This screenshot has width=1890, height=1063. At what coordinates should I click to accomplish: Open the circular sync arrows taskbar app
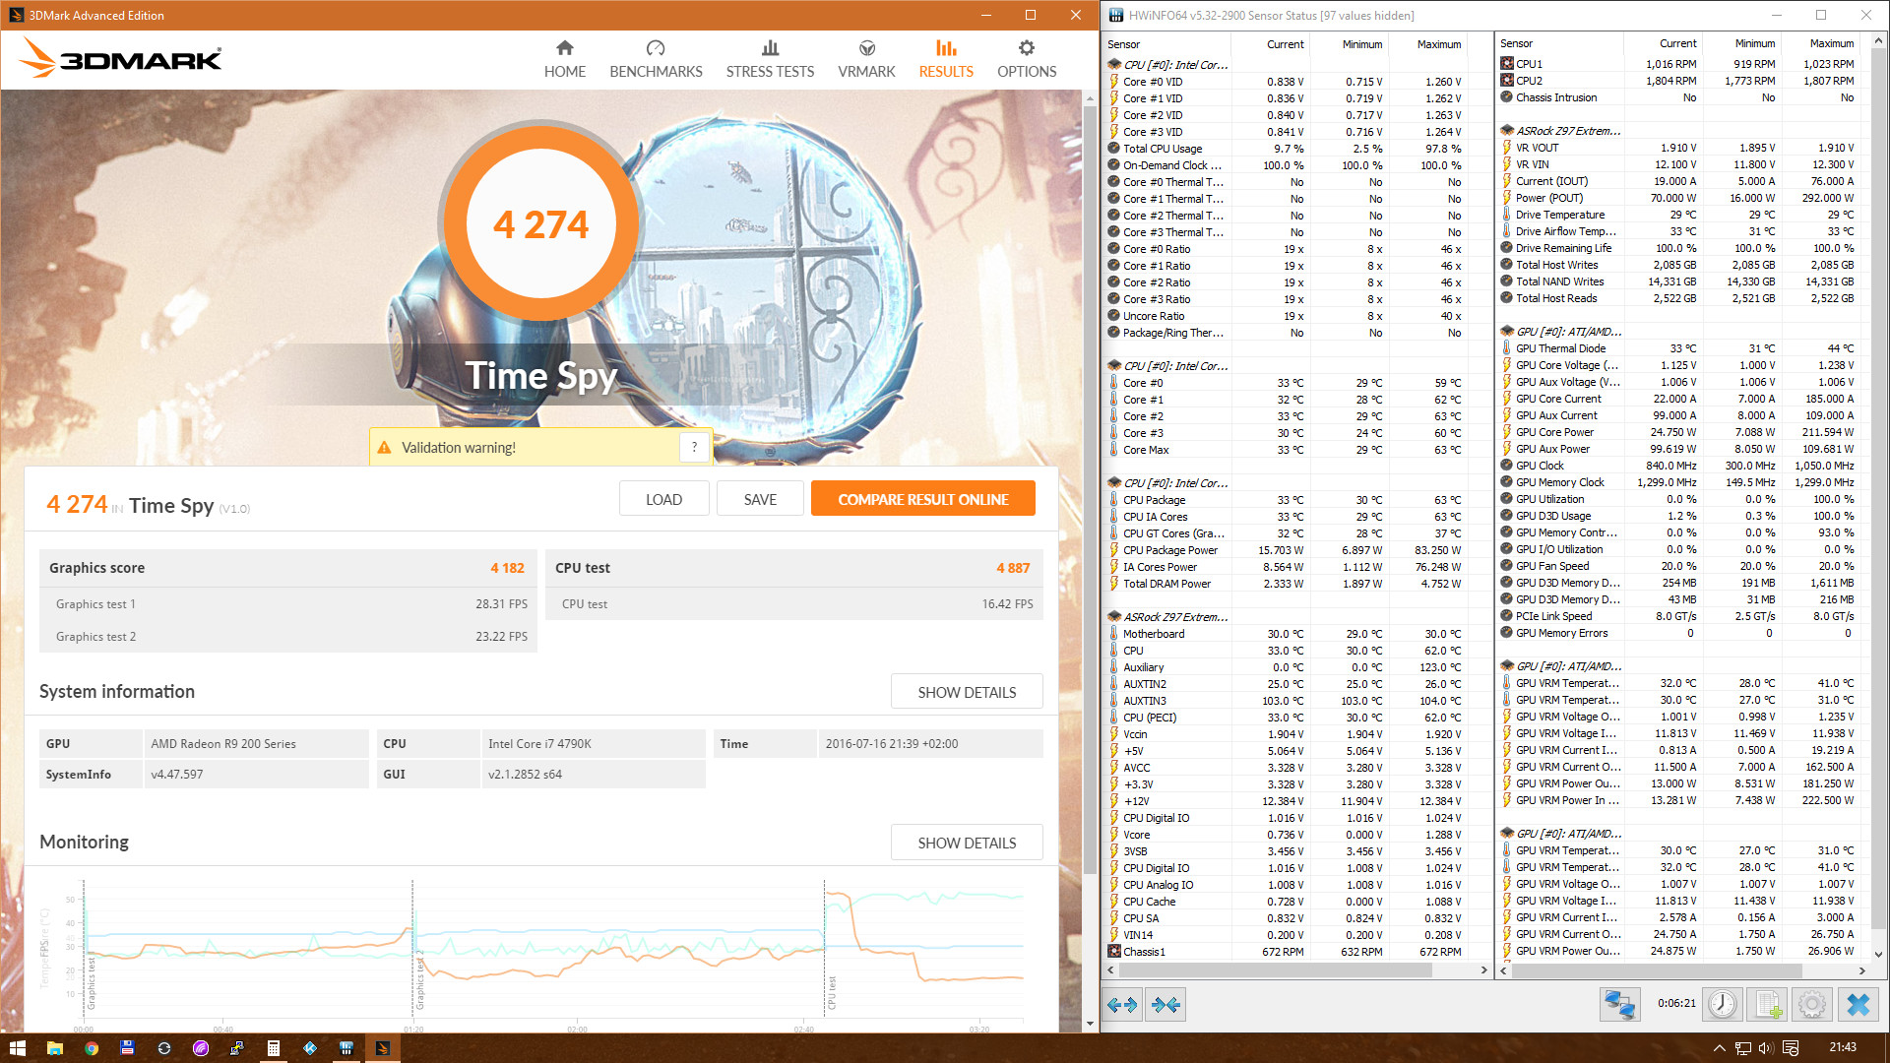click(163, 1048)
